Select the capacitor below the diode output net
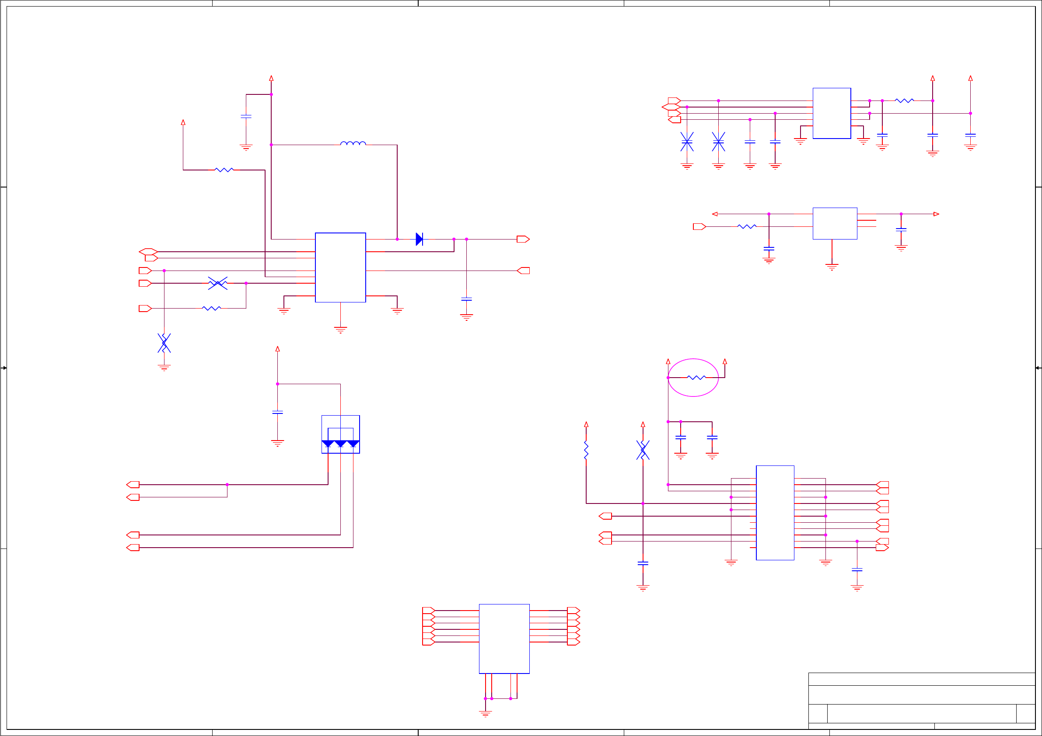 [x=466, y=299]
